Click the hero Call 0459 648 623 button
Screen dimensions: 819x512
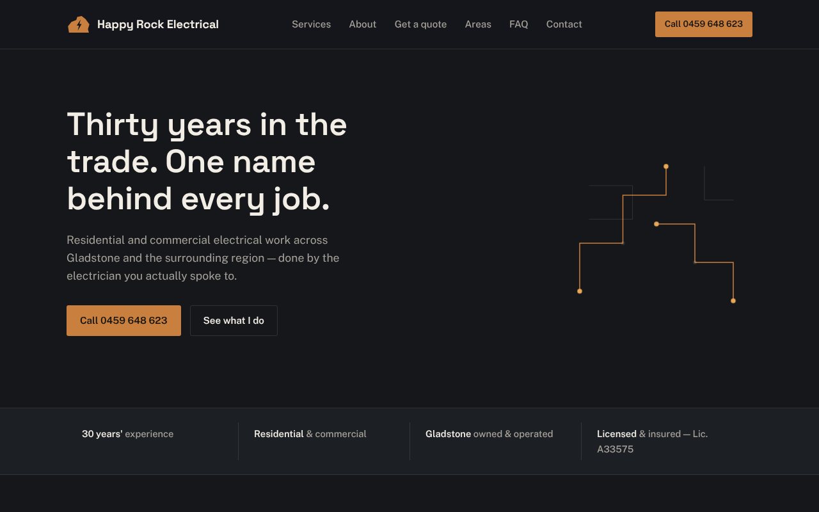coord(123,321)
